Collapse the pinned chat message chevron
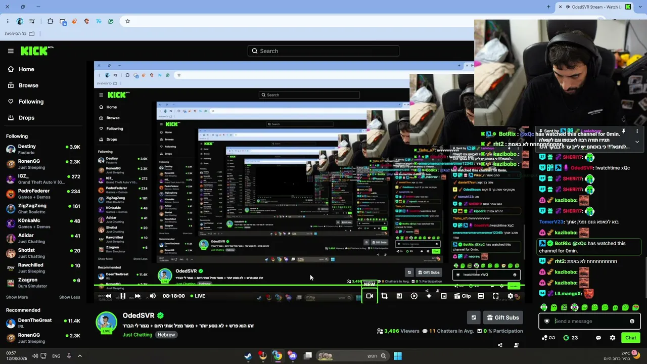Screen dimensions: 647x364 pos(637,142)
